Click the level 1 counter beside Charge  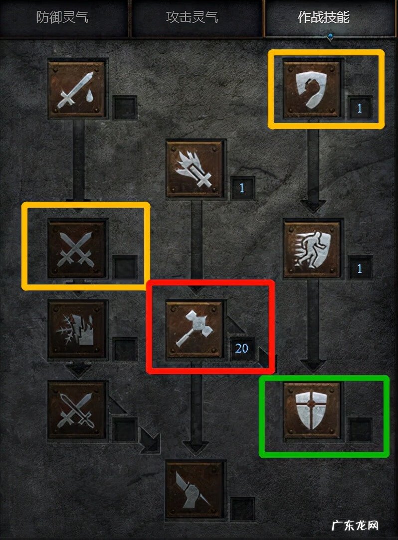[360, 268]
